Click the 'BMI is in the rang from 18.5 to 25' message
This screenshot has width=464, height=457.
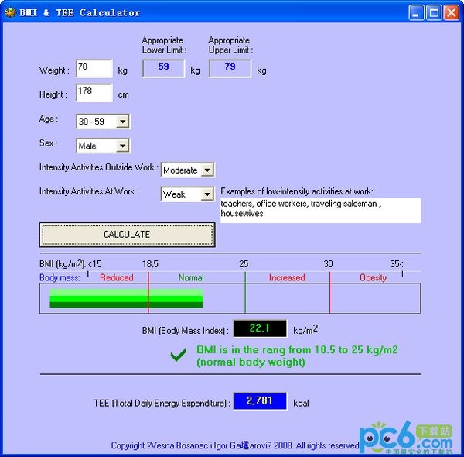pyautogui.click(x=297, y=356)
